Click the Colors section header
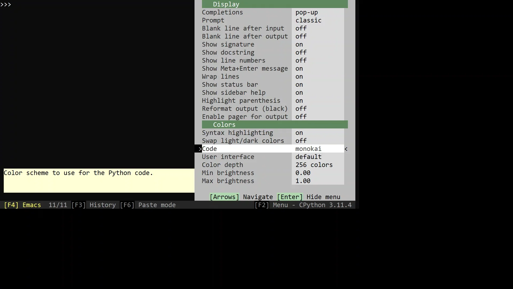The image size is (513, 289). (224, 125)
